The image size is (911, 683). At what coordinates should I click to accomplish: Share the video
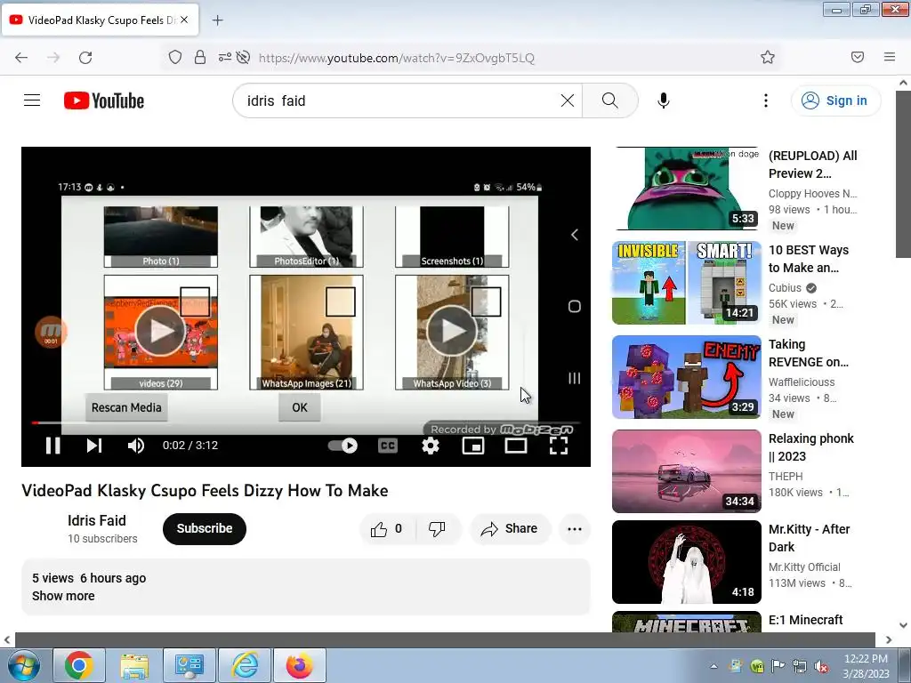[x=509, y=528]
